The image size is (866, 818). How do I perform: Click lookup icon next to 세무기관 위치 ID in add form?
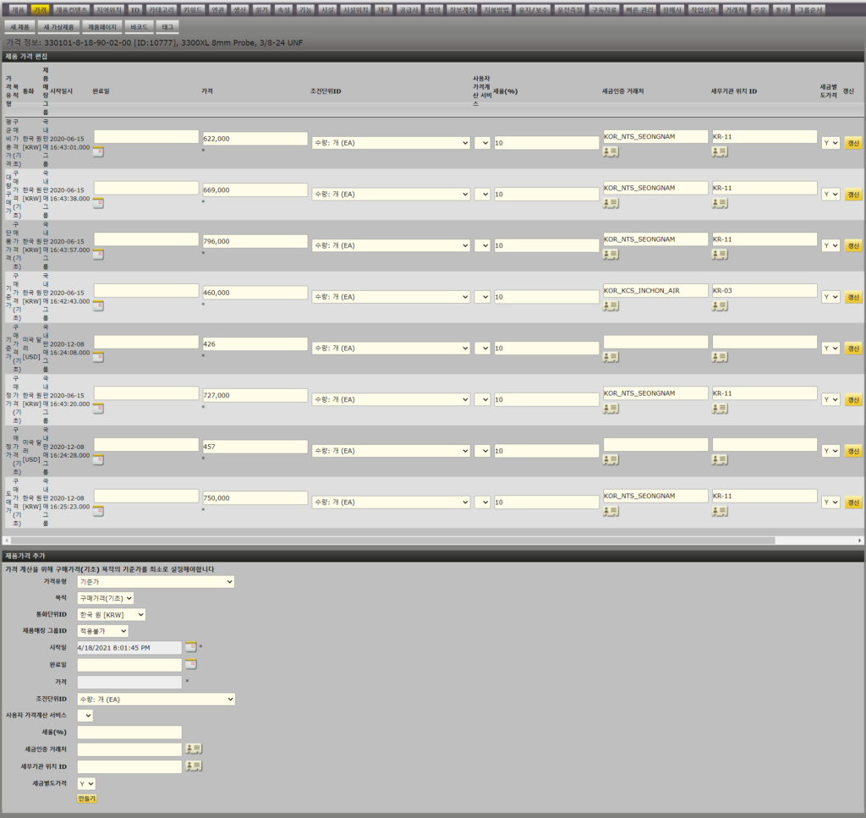195,766
